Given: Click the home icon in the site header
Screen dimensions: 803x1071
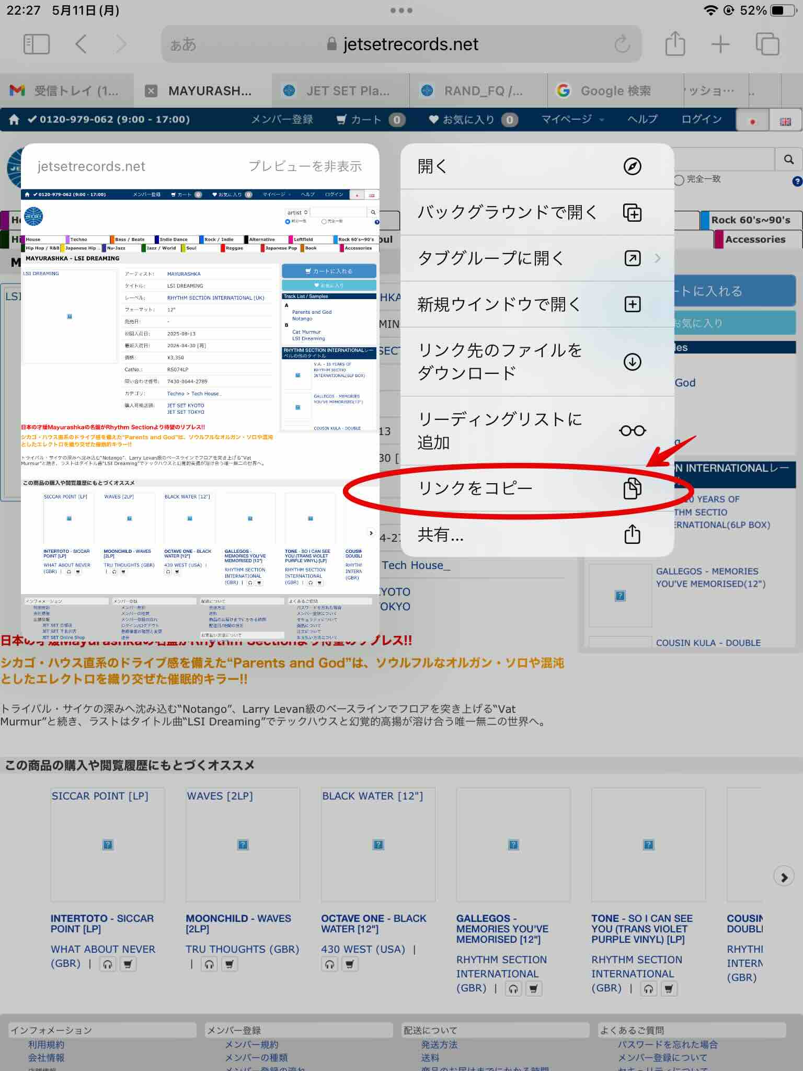Looking at the screenshot, I should (x=14, y=120).
